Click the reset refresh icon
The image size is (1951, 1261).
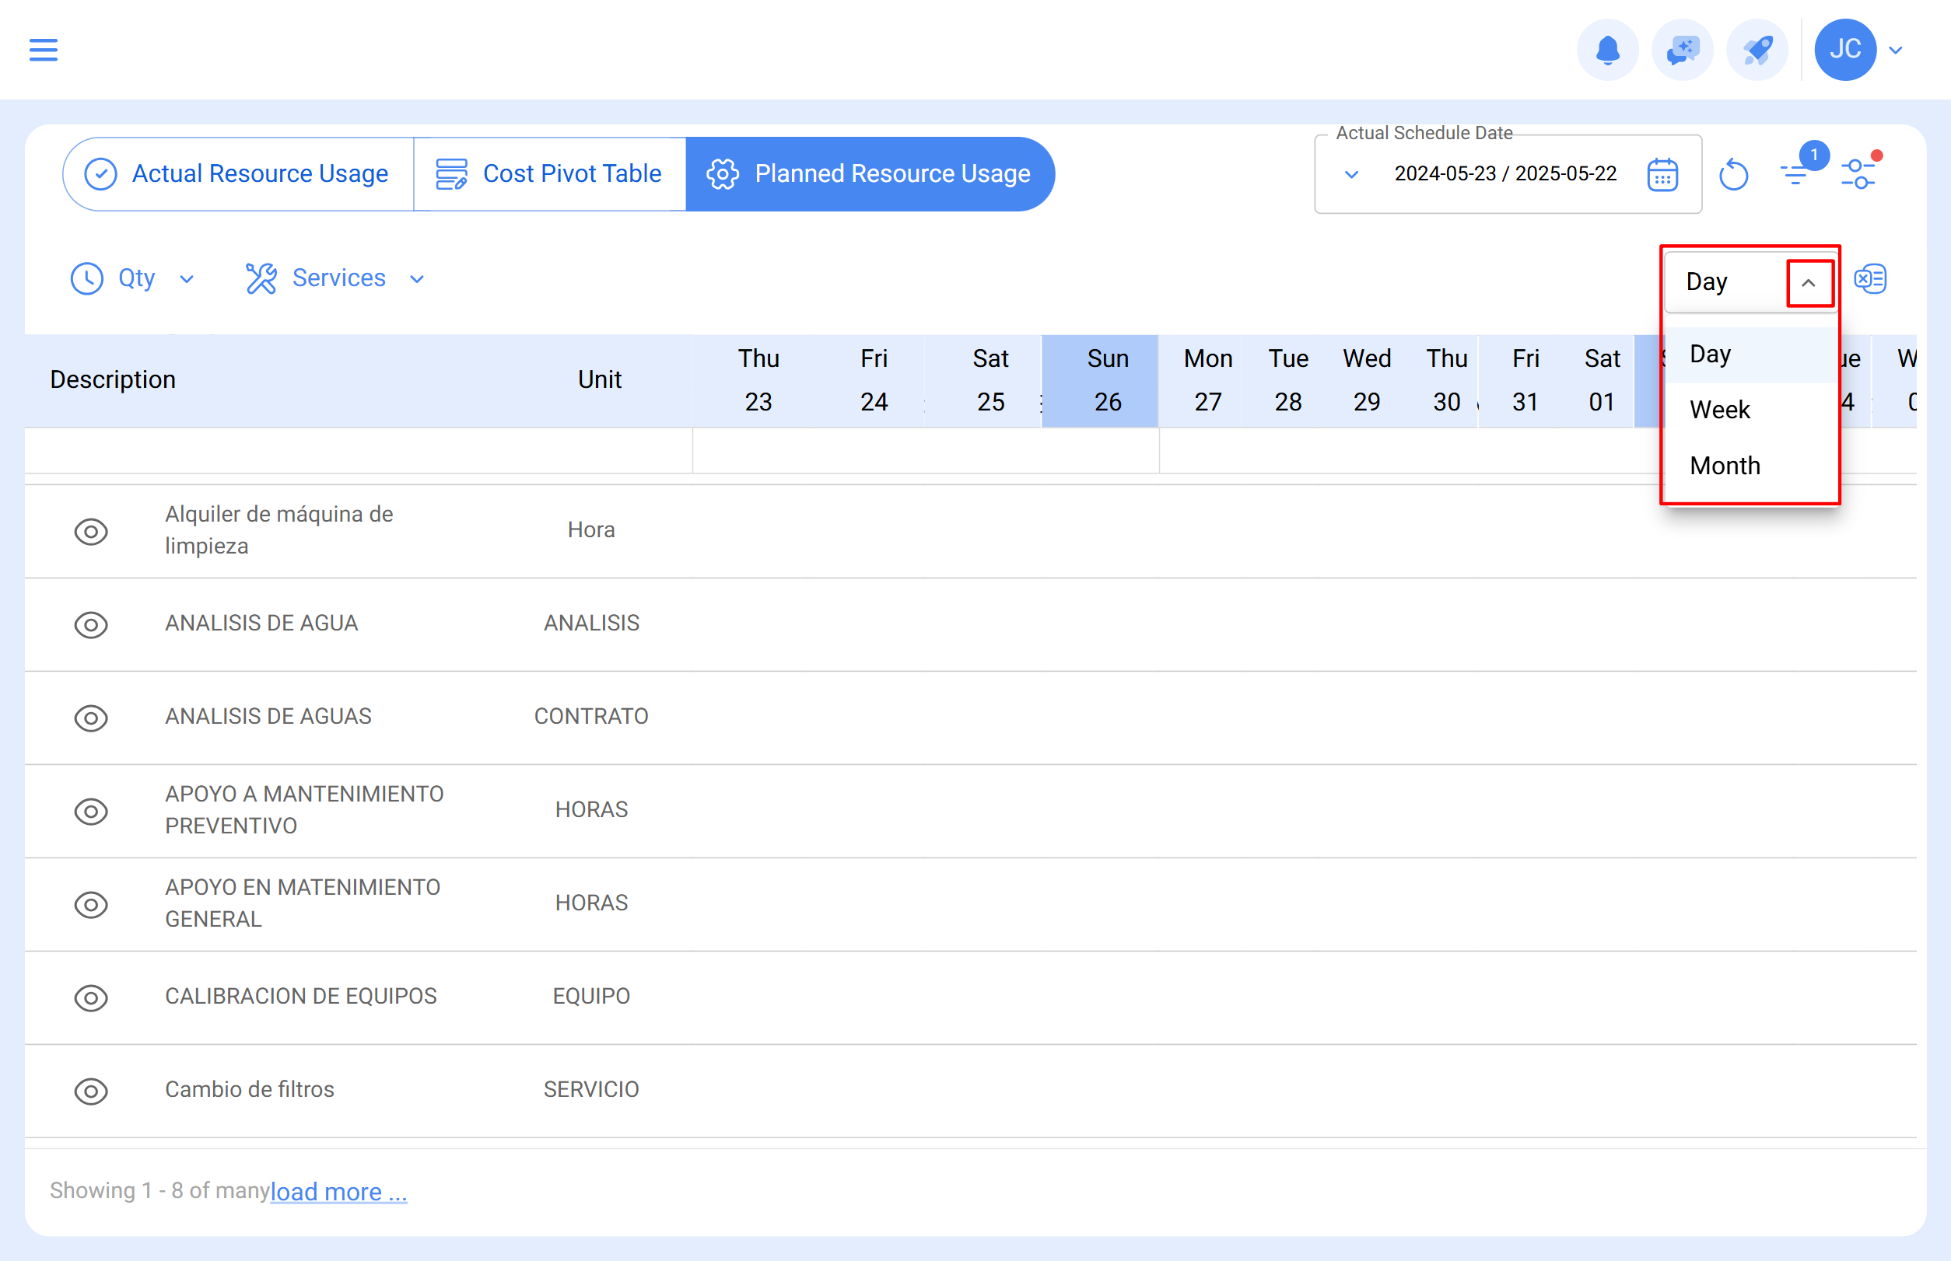pos(1733,174)
